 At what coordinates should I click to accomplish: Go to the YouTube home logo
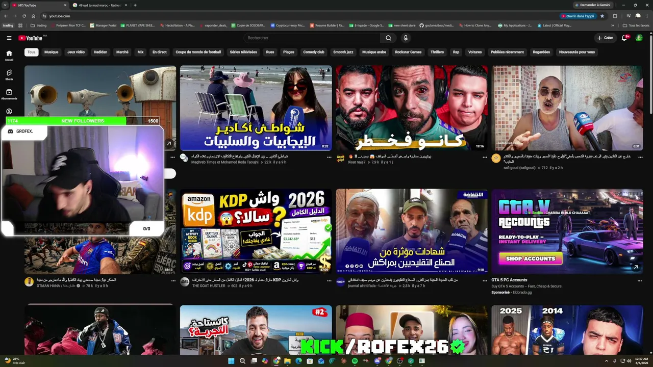[31, 38]
